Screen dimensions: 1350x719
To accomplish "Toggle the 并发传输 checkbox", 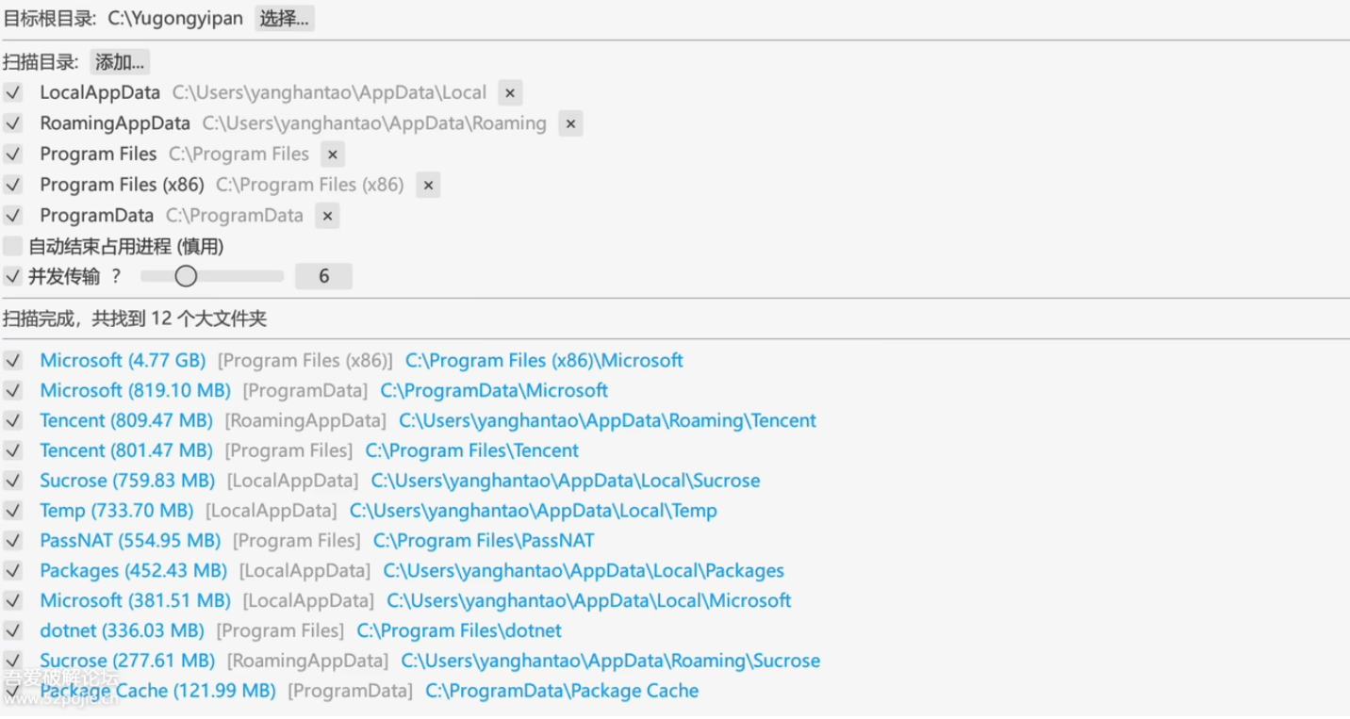I will (x=12, y=276).
